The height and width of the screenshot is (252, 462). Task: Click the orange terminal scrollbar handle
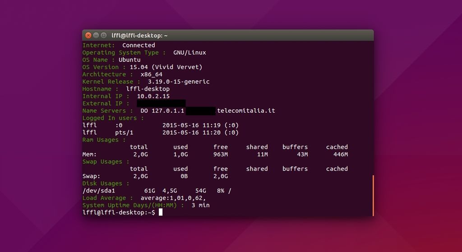point(373,196)
